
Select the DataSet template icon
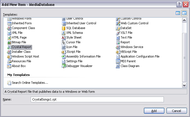[118, 28]
